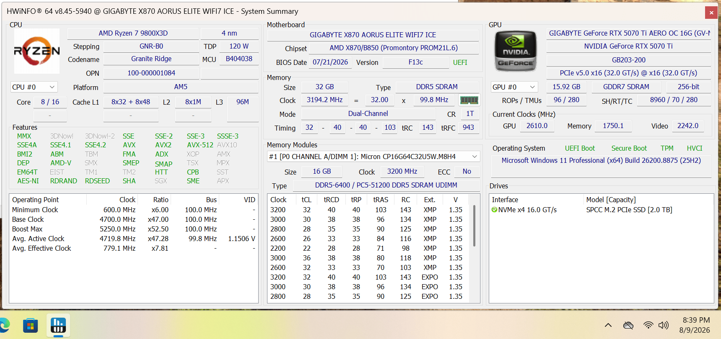Click the 120 W TDP value

click(x=239, y=46)
